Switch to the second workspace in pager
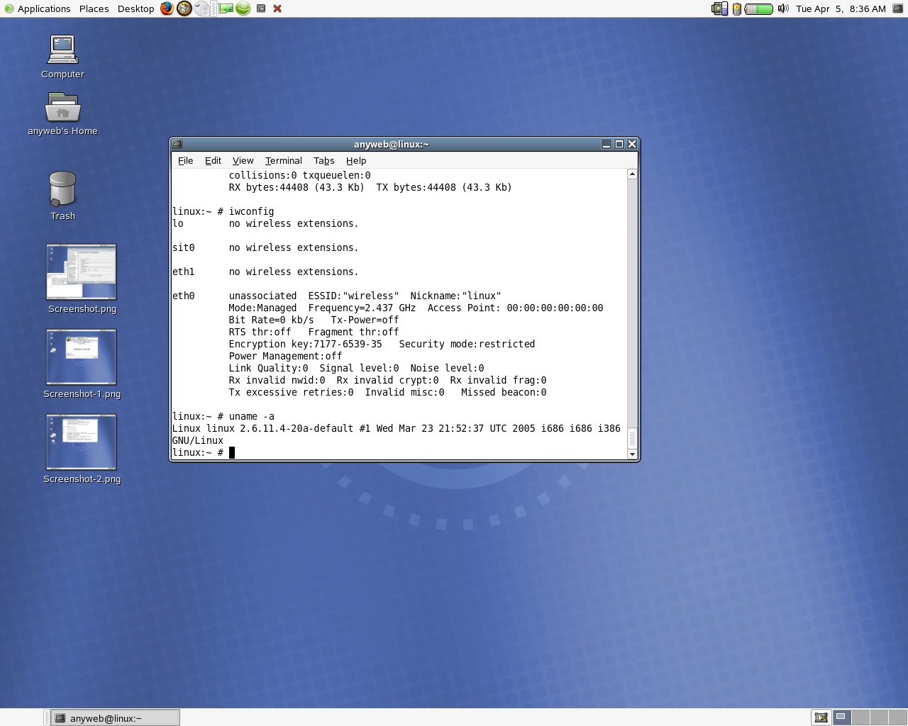The width and height of the screenshot is (908, 726). coord(860,717)
